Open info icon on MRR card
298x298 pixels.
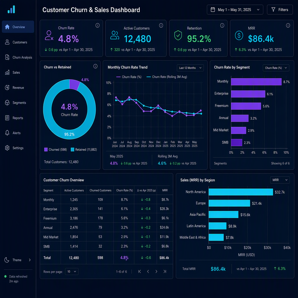click(288, 26)
